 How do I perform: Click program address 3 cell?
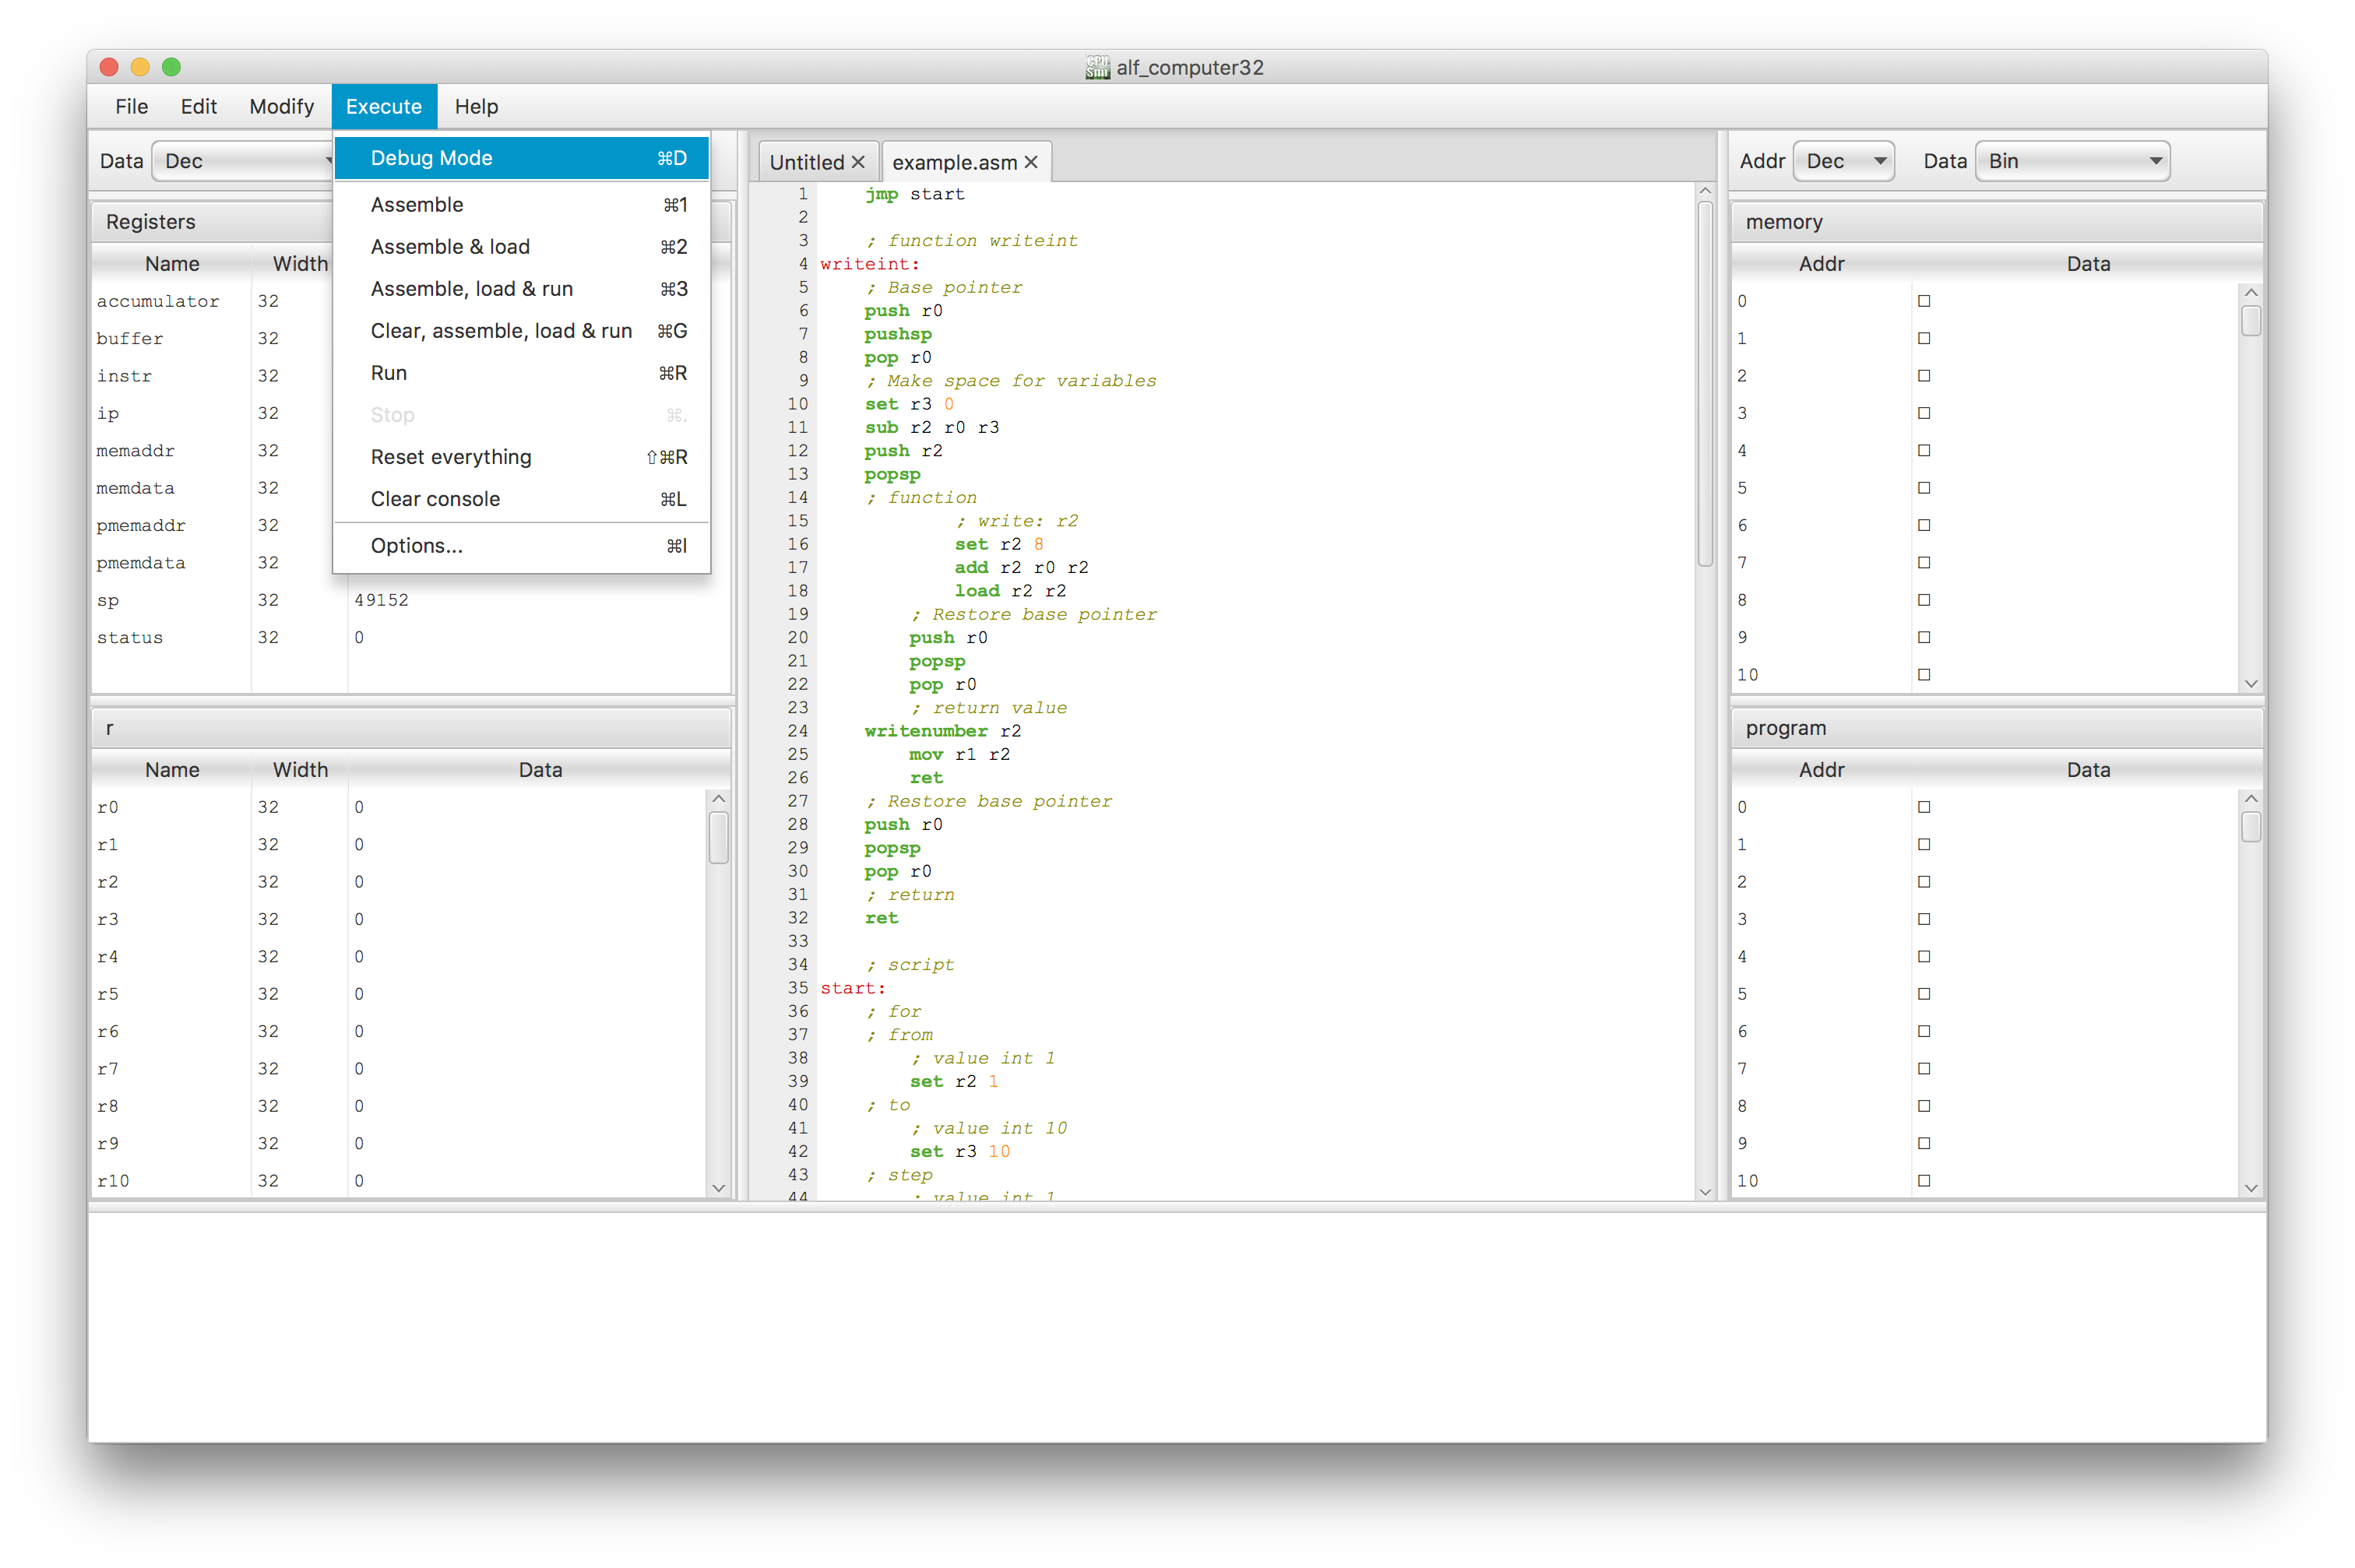coord(1821,919)
